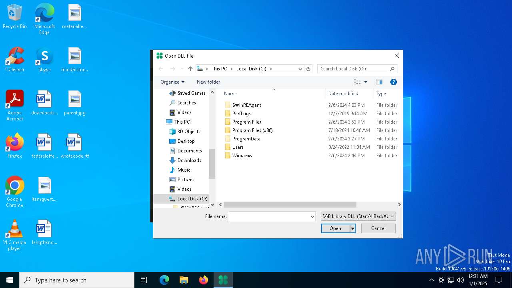Screen dimensions: 512x288
Task: Select the wrotecode.rtf desktop file
Action: pos(75,146)
